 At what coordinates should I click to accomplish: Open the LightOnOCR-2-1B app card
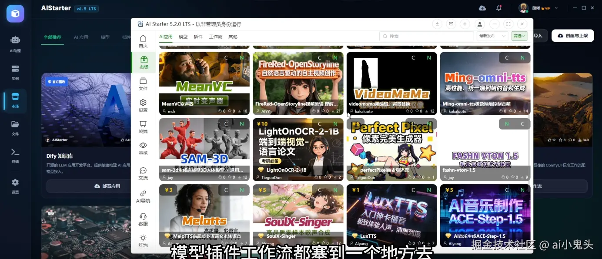pos(298,149)
